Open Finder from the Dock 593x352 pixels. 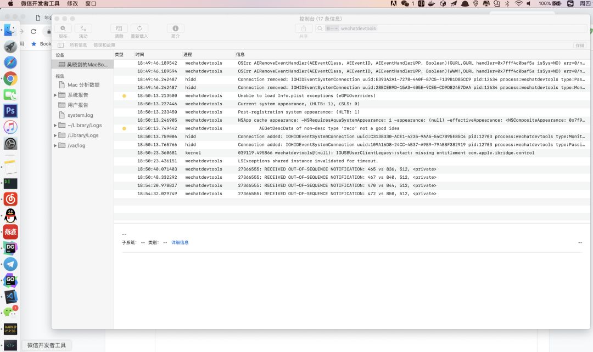pos(10,30)
